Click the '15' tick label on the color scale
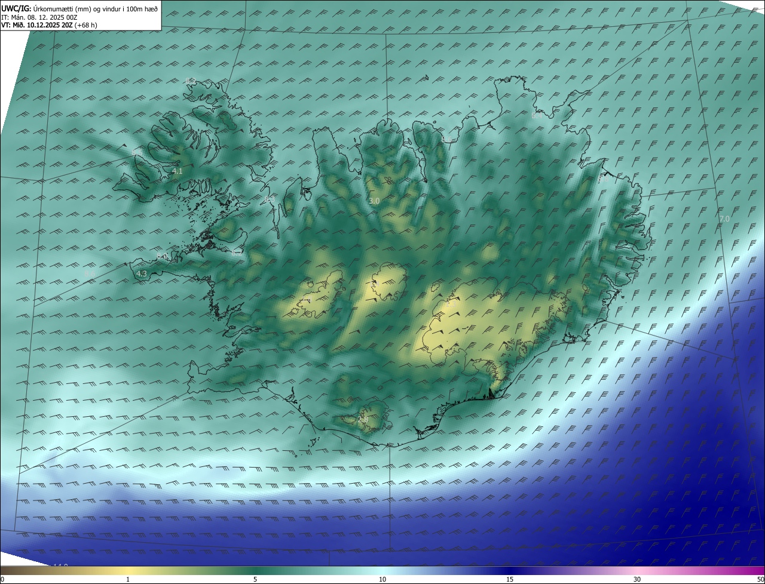Viewport: 765px width, 584px height. [510, 579]
